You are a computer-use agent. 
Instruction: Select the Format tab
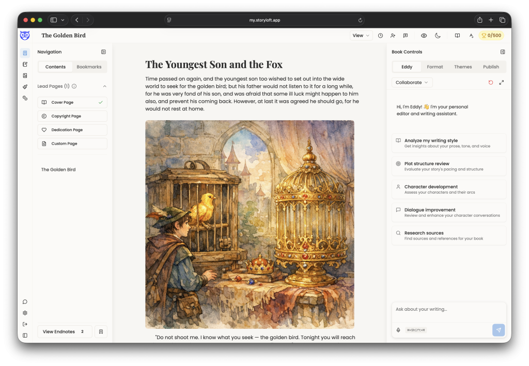tap(435, 67)
